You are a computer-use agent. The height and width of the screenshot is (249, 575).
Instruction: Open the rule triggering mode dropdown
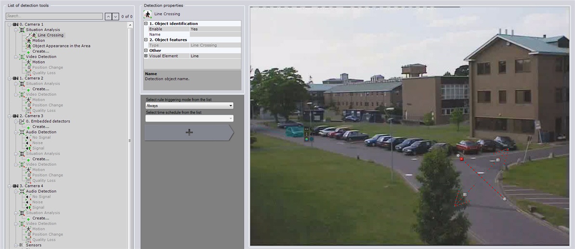[x=189, y=106]
